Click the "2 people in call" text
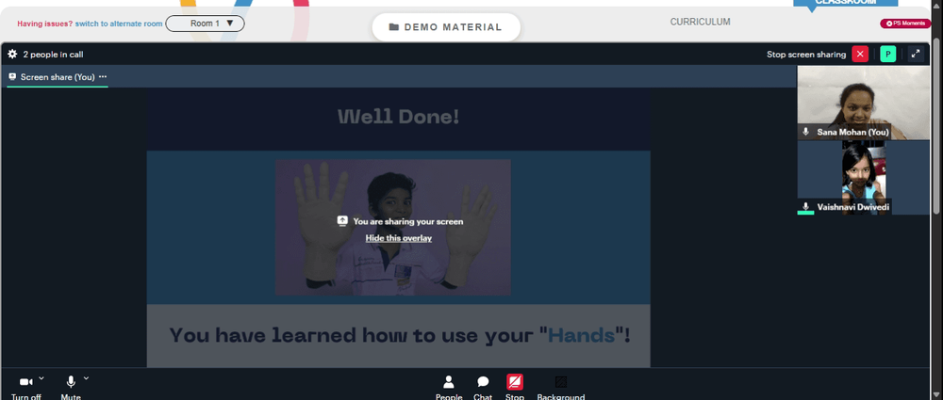This screenshot has width=943, height=400. [x=53, y=54]
